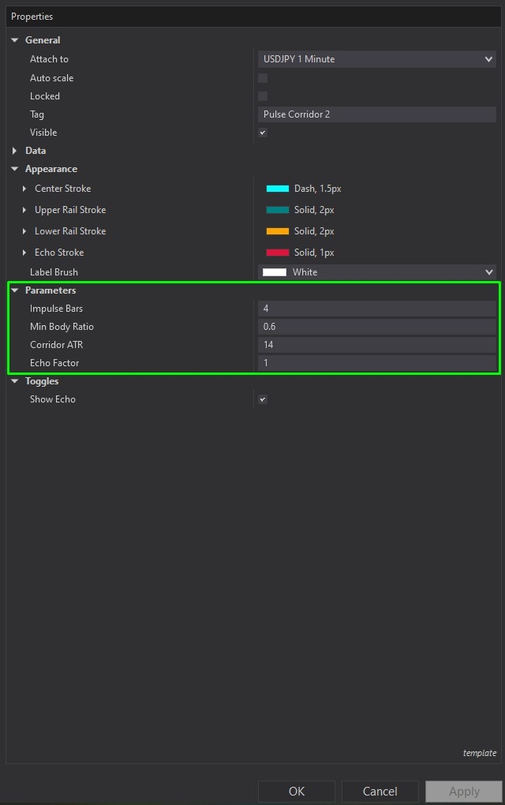Expand the Data section
This screenshot has width=505, height=805.
click(14, 151)
